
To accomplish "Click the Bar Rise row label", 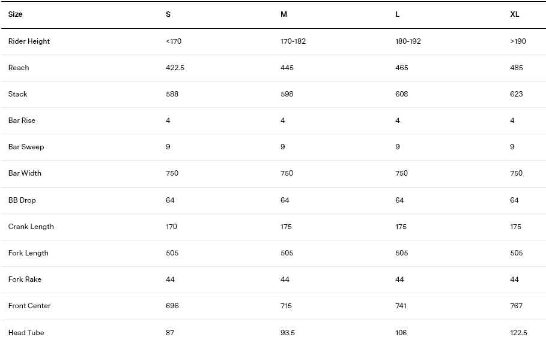I will coord(22,121).
